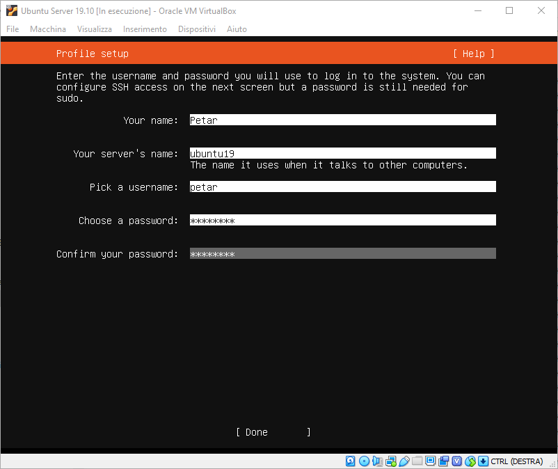
Task: Select the Help button in header
Action: pos(473,54)
